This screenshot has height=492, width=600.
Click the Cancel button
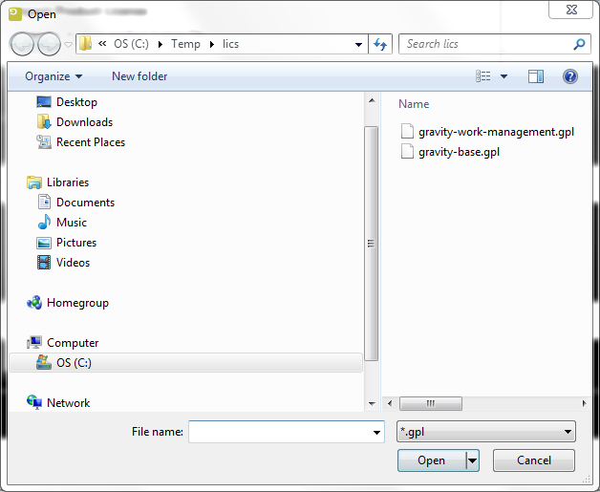coord(533,460)
